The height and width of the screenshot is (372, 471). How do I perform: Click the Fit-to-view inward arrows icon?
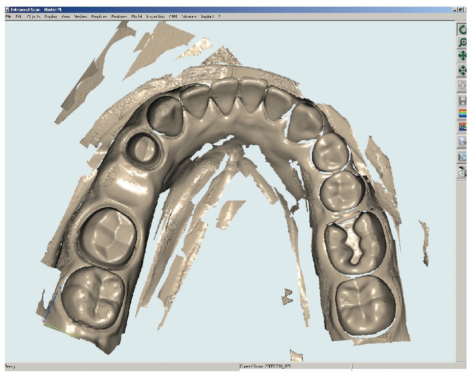463,70
